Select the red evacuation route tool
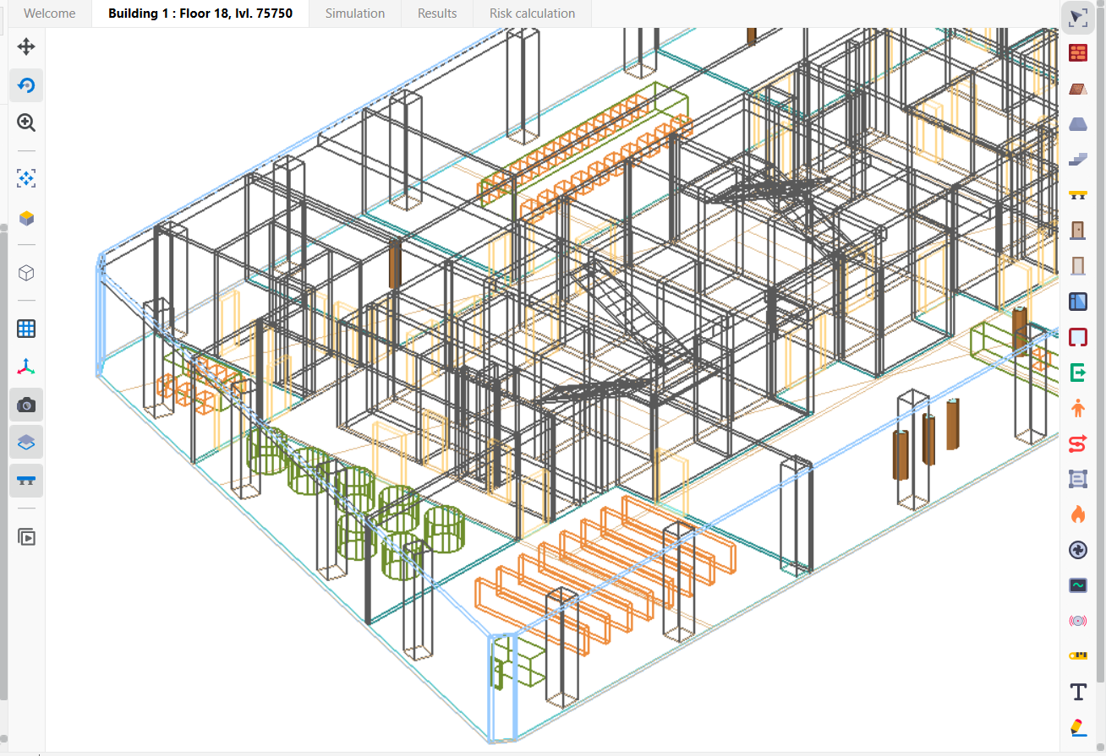The width and height of the screenshot is (1106, 756). tap(1077, 443)
